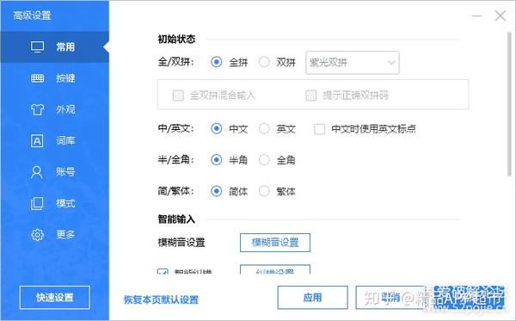Select the 全角 radio option

[x=264, y=160]
